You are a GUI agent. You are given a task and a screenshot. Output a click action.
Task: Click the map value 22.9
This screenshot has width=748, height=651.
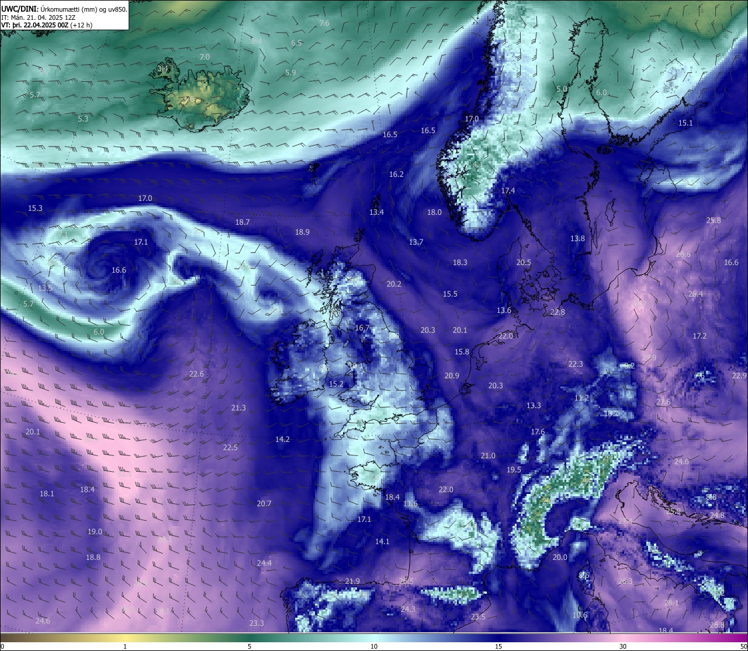click(739, 375)
